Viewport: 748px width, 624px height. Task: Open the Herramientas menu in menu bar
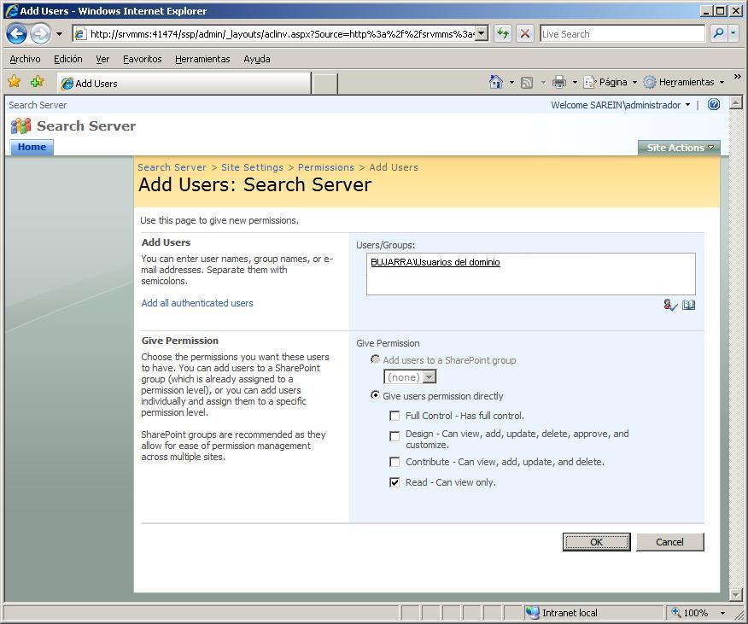point(202,59)
